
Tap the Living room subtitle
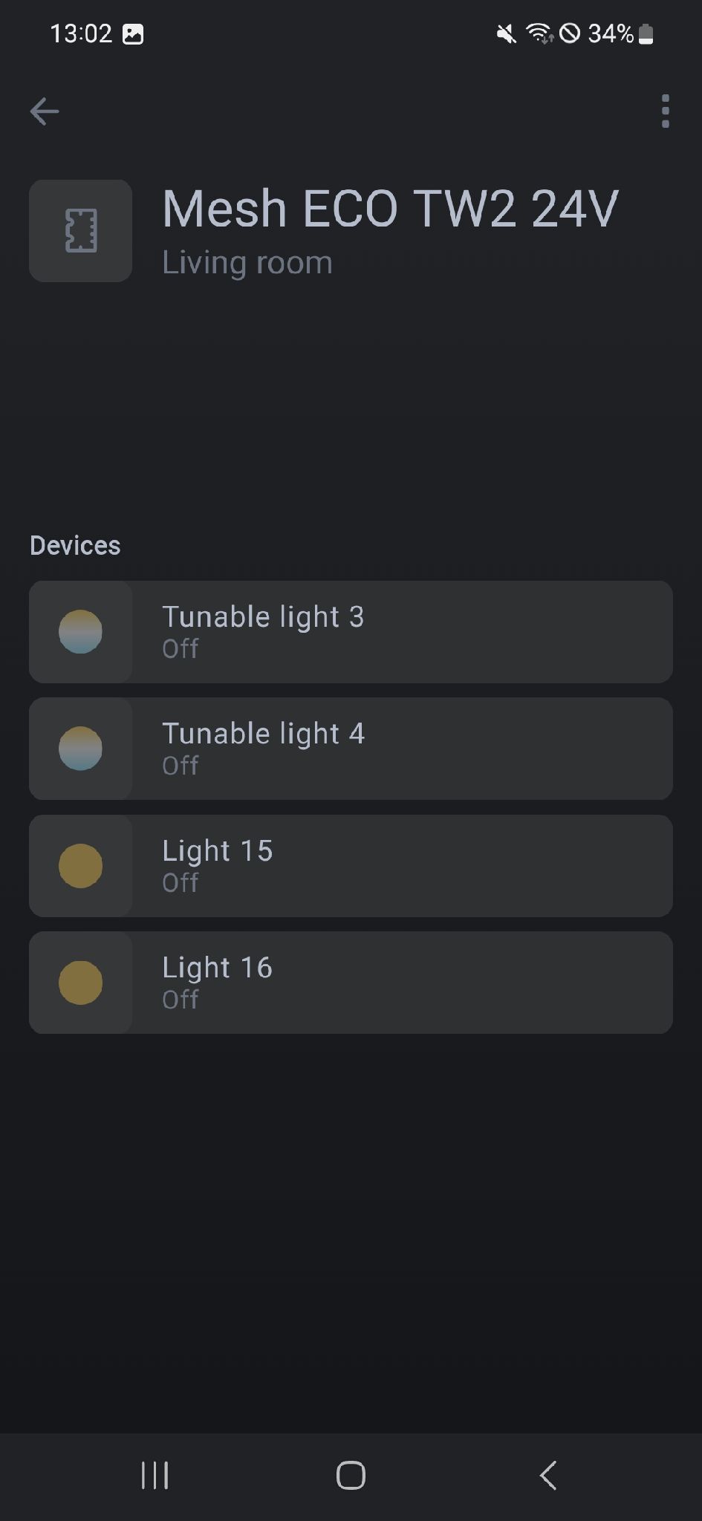pos(247,263)
